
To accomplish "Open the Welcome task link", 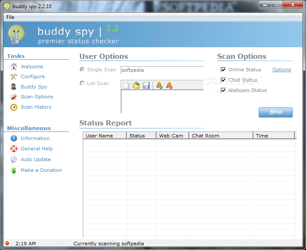I will tap(32, 67).
